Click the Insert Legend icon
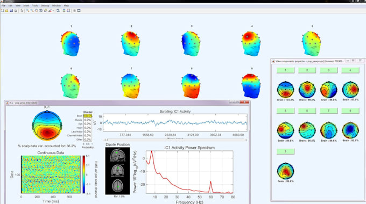 (68, 11)
